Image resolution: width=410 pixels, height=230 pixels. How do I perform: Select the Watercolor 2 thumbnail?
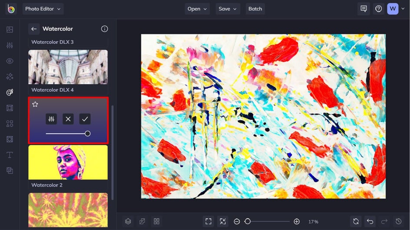tap(68, 162)
